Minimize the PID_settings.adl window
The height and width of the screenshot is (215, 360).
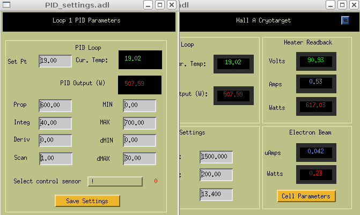coord(148,5)
